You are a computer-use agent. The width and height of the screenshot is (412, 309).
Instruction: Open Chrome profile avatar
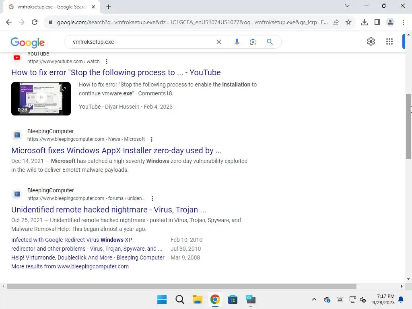click(x=390, y=23)
